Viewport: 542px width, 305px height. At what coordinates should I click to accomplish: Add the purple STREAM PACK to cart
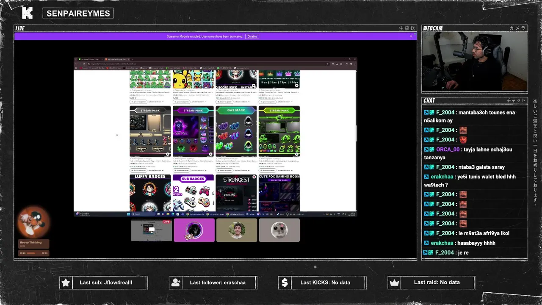(x=181, y=170)
